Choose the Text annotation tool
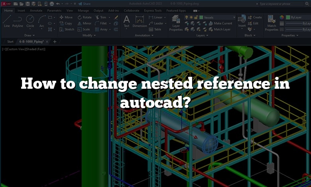This screenshot has width=311, height=187. (x=126, y=21)
